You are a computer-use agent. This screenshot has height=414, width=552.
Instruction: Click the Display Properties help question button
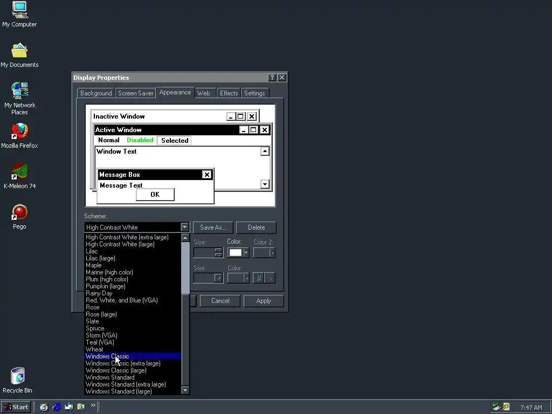[x=272, y=78]
